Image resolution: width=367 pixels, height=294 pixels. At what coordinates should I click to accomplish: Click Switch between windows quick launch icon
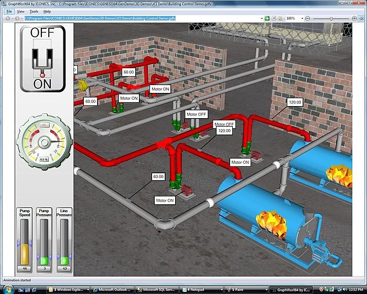click(27, 290)
